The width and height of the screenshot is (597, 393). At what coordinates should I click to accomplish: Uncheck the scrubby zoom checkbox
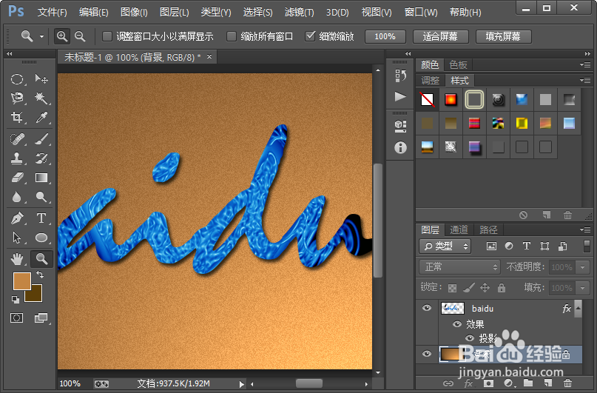pos(310,36)
